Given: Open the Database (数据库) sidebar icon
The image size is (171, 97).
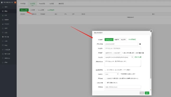Looking at the screenshot, I should (x=3, y=20).
